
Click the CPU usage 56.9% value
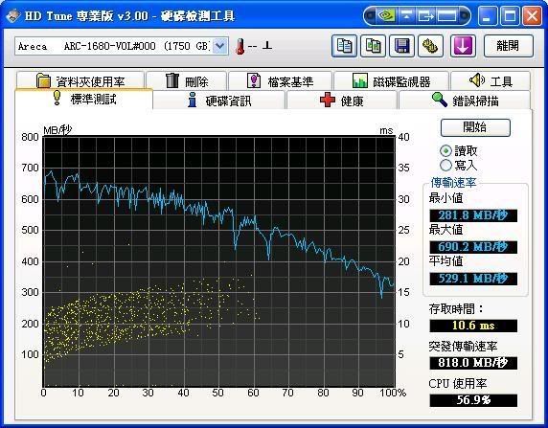coord(473,400)
